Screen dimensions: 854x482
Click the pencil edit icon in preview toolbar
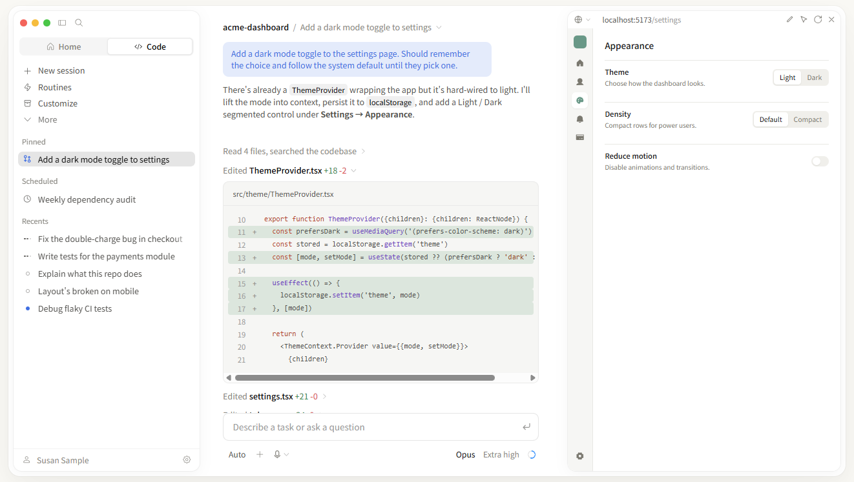[789, 19]
